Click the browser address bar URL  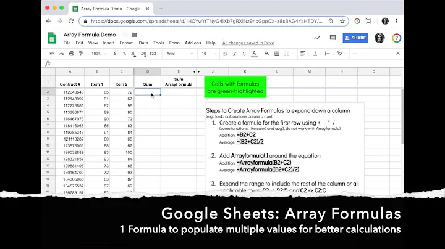(x=206, y=21)
